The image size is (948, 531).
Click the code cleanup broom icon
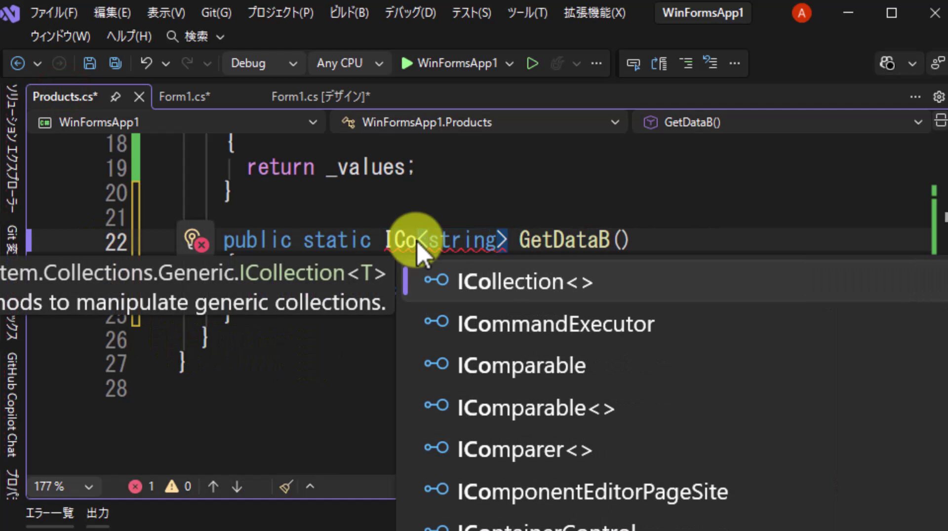click(286, 487)
